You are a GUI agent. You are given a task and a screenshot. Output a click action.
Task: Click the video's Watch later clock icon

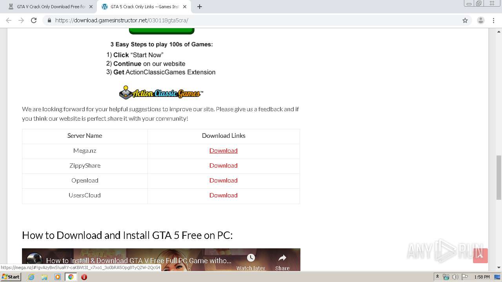point(251,258)
